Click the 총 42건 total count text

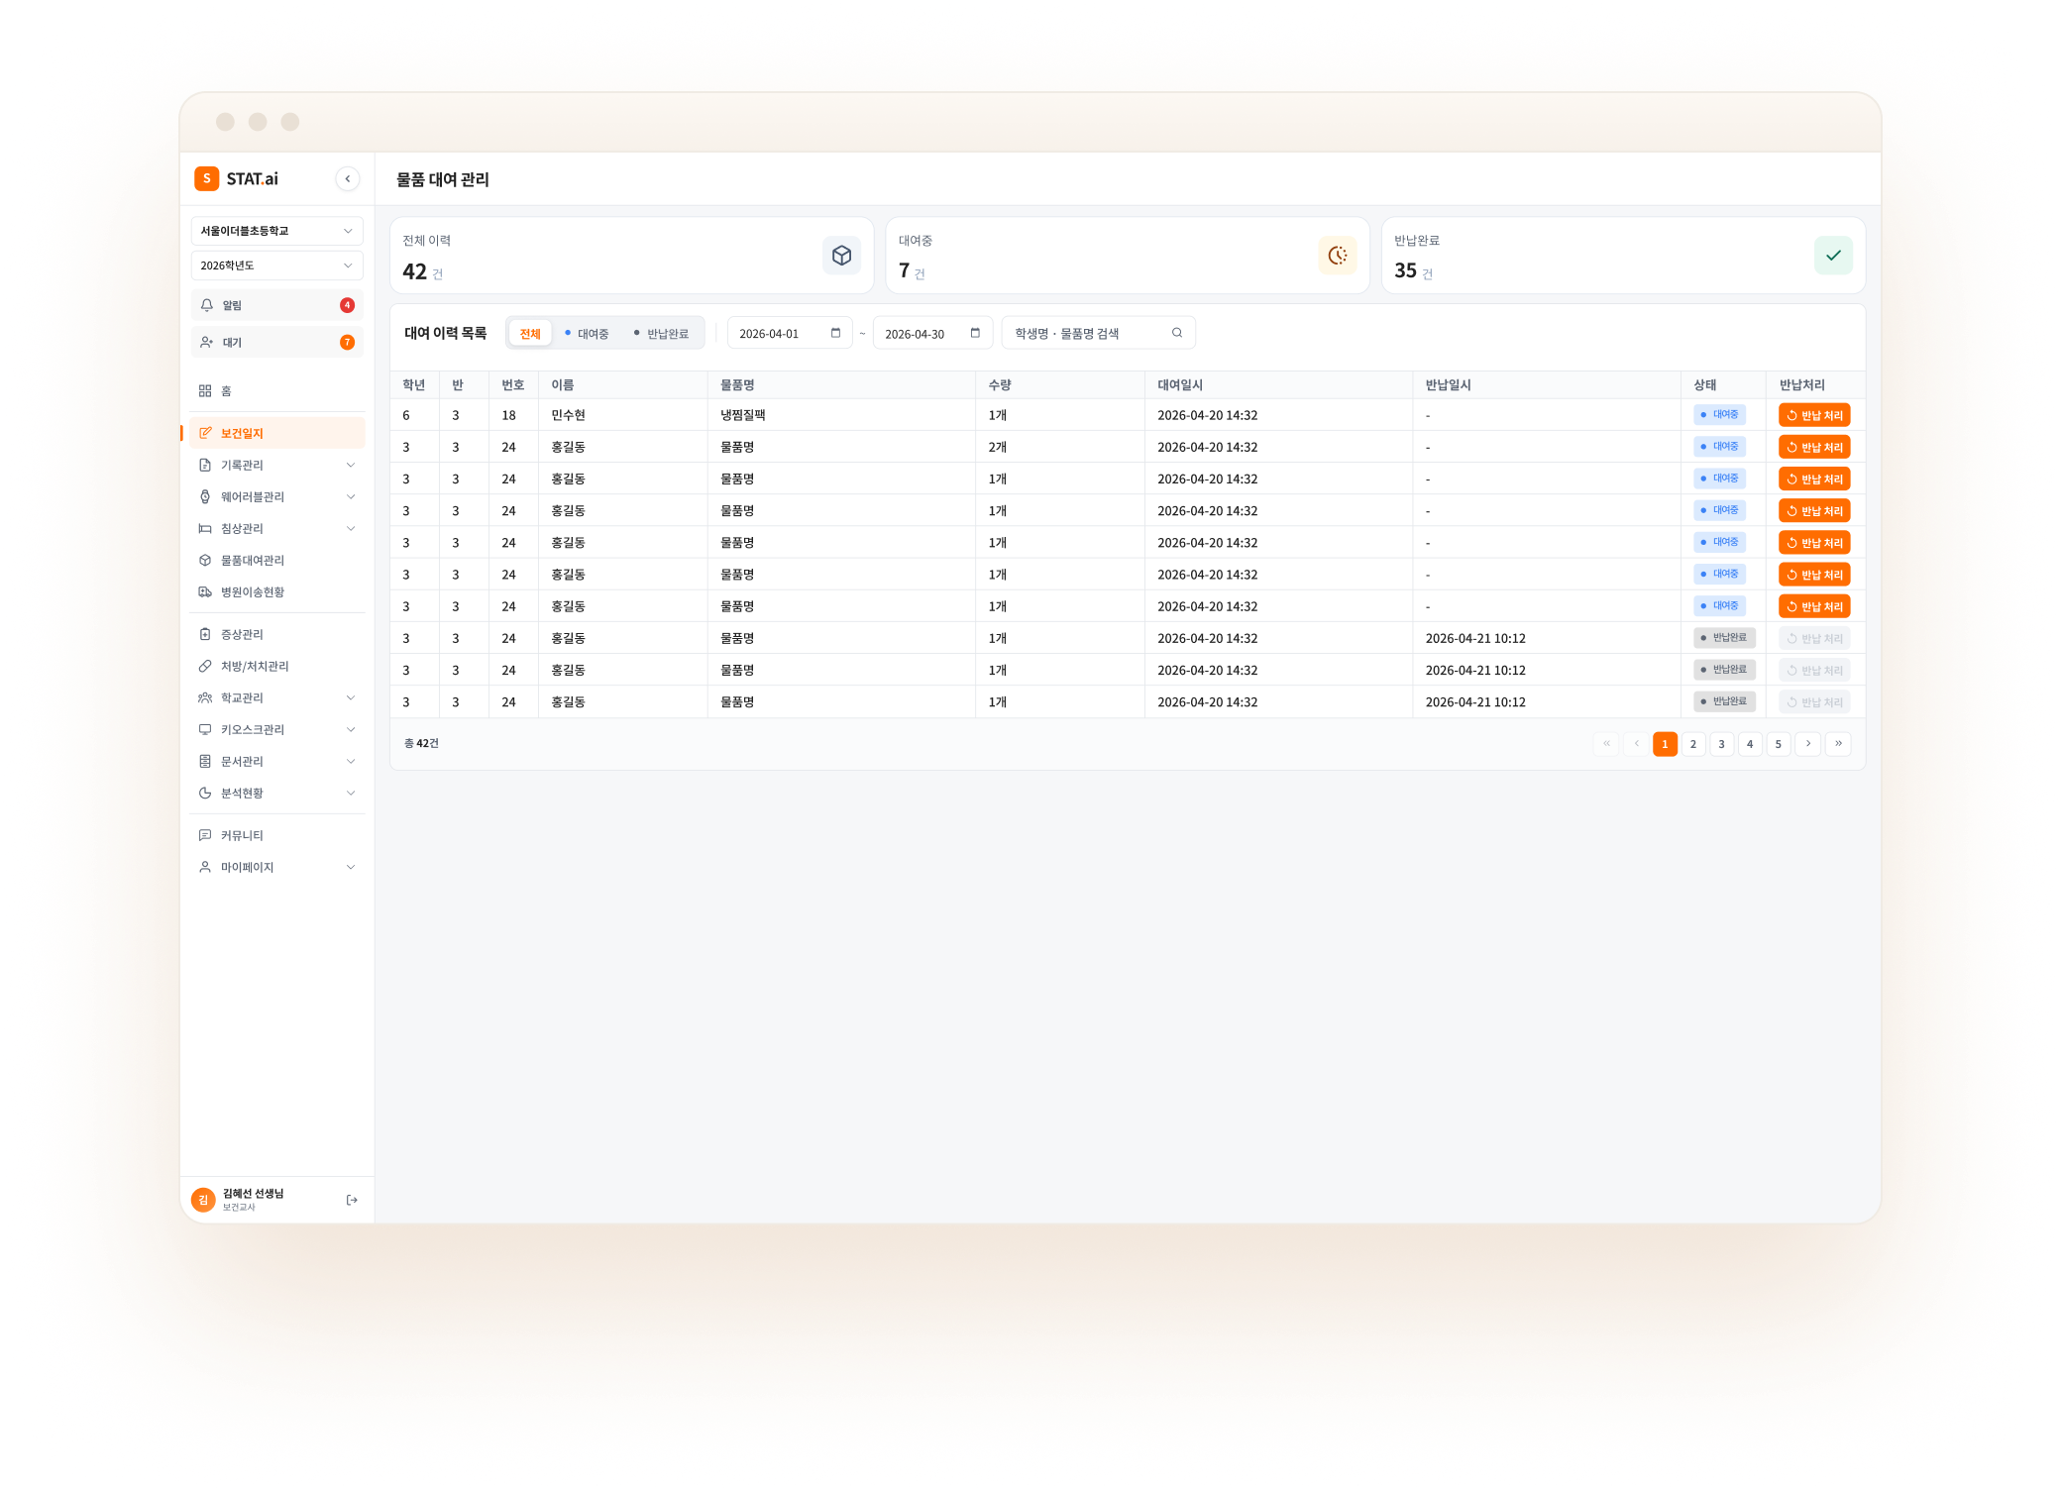(x=421, y=743)
